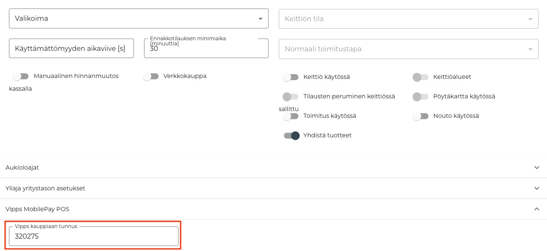Image resolution: width=547 pixels, height=251 pixels.
Task: Enable Toimitus käytössä
Action: coord(291,116)
